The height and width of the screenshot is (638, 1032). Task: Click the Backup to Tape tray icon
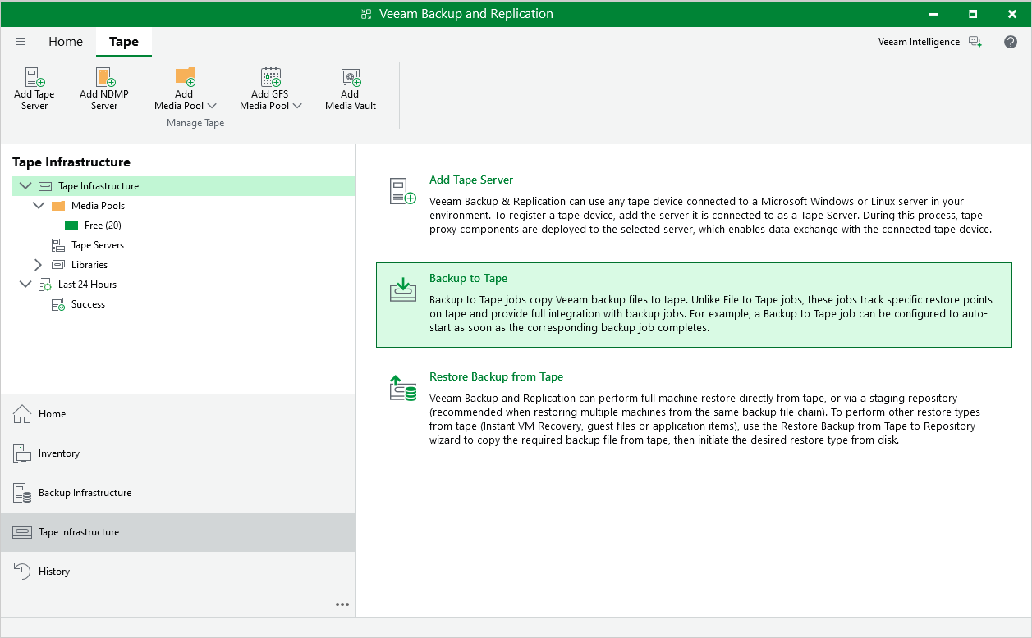point(403,289)
